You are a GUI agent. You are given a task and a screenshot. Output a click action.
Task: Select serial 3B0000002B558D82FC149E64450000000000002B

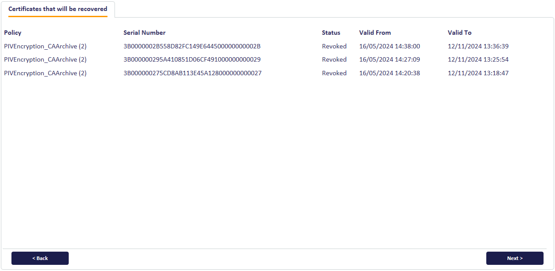[x=192, y=46]
